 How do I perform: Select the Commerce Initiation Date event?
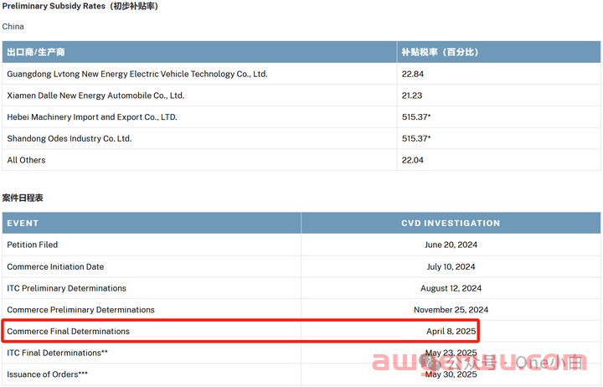[55, 266]
